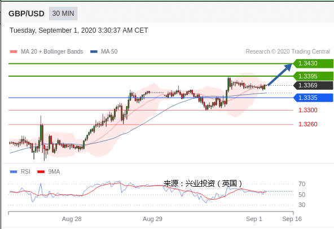
Task: Click the Sep 1 date axis label
Action: point(254,219)
